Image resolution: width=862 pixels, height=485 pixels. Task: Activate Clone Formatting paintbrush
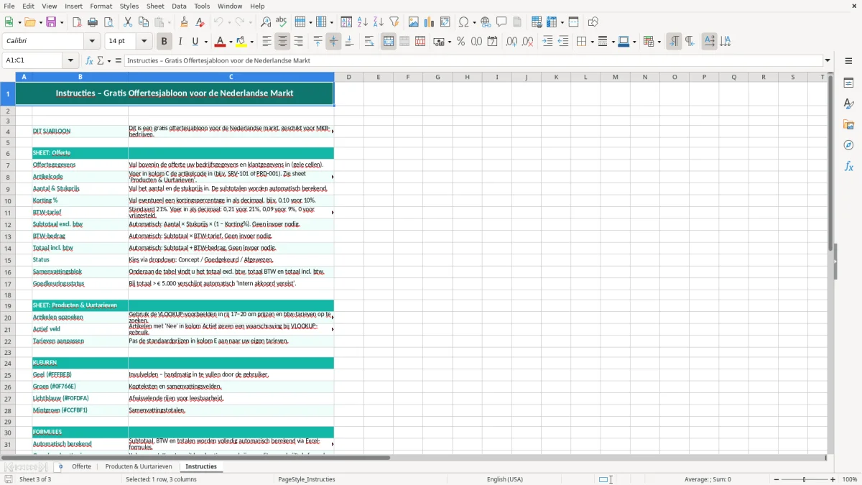[x=184, y=22]
